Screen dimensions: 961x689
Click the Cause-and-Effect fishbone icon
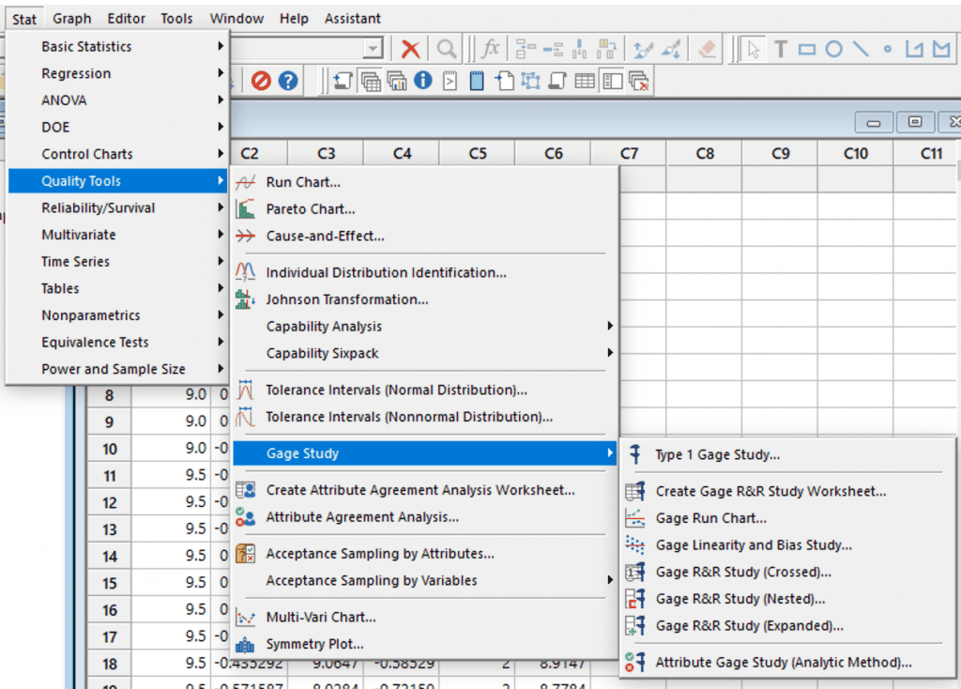[x=245, y=236]
